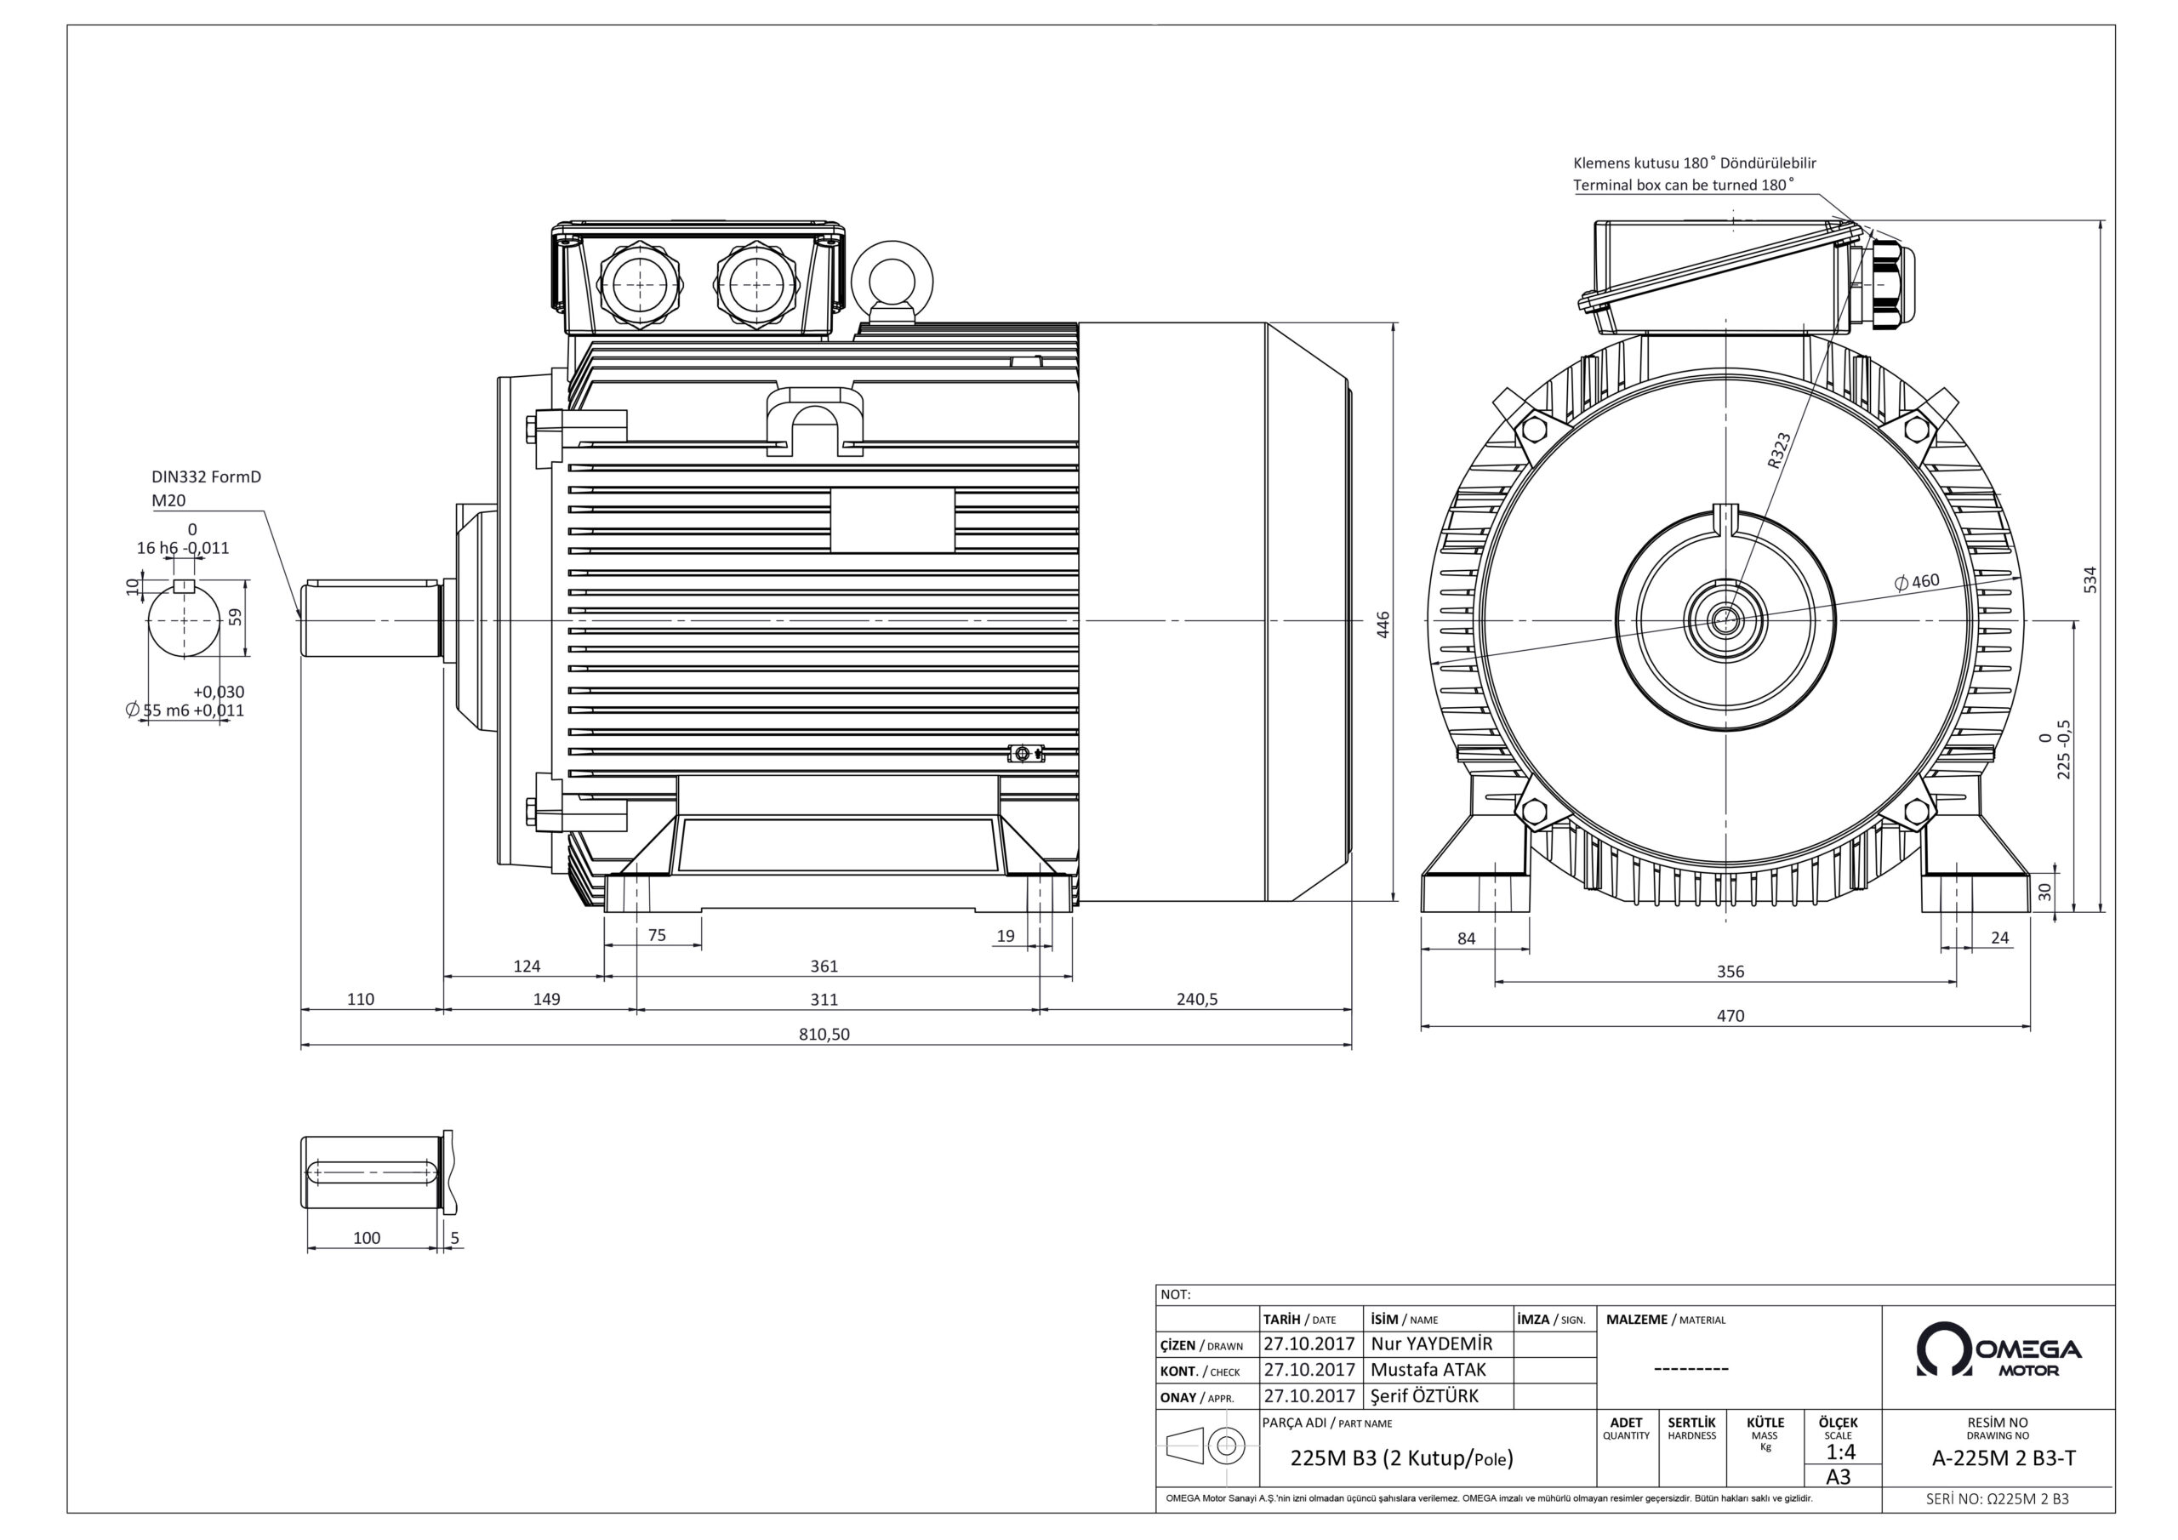Click the 311 foot hole spacing dimension

point(824,998)
